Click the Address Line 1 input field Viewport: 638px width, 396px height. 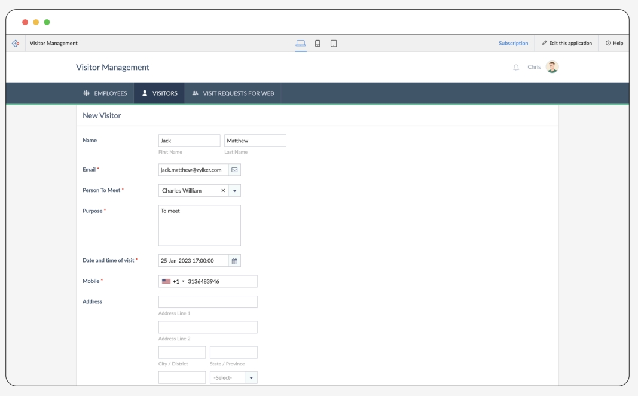coord(207,301)
